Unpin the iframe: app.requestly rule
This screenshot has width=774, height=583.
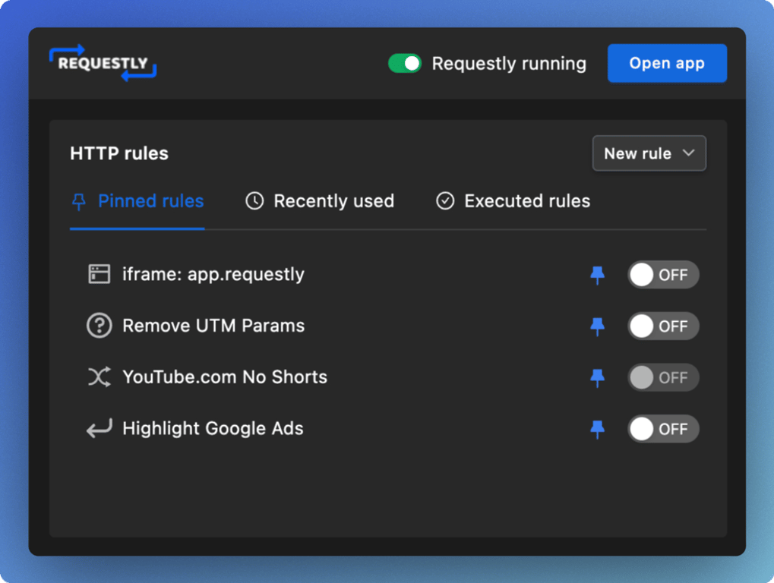pyautogui.click(x=598, y=275)
